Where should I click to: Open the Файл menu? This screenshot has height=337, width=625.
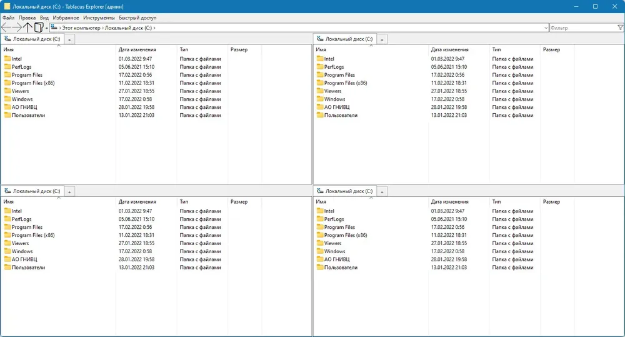(x=8, y=18)
